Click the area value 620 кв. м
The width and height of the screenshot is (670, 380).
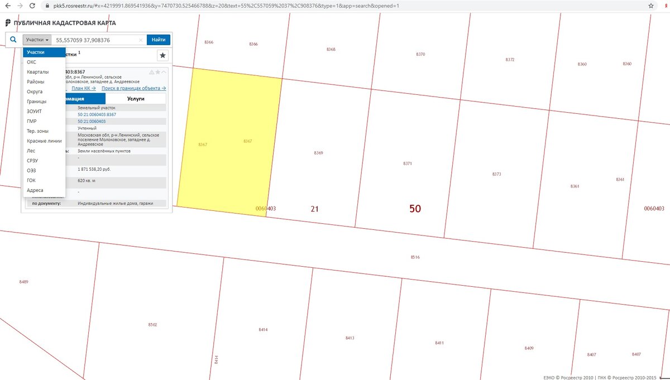[x=87, y=181]
